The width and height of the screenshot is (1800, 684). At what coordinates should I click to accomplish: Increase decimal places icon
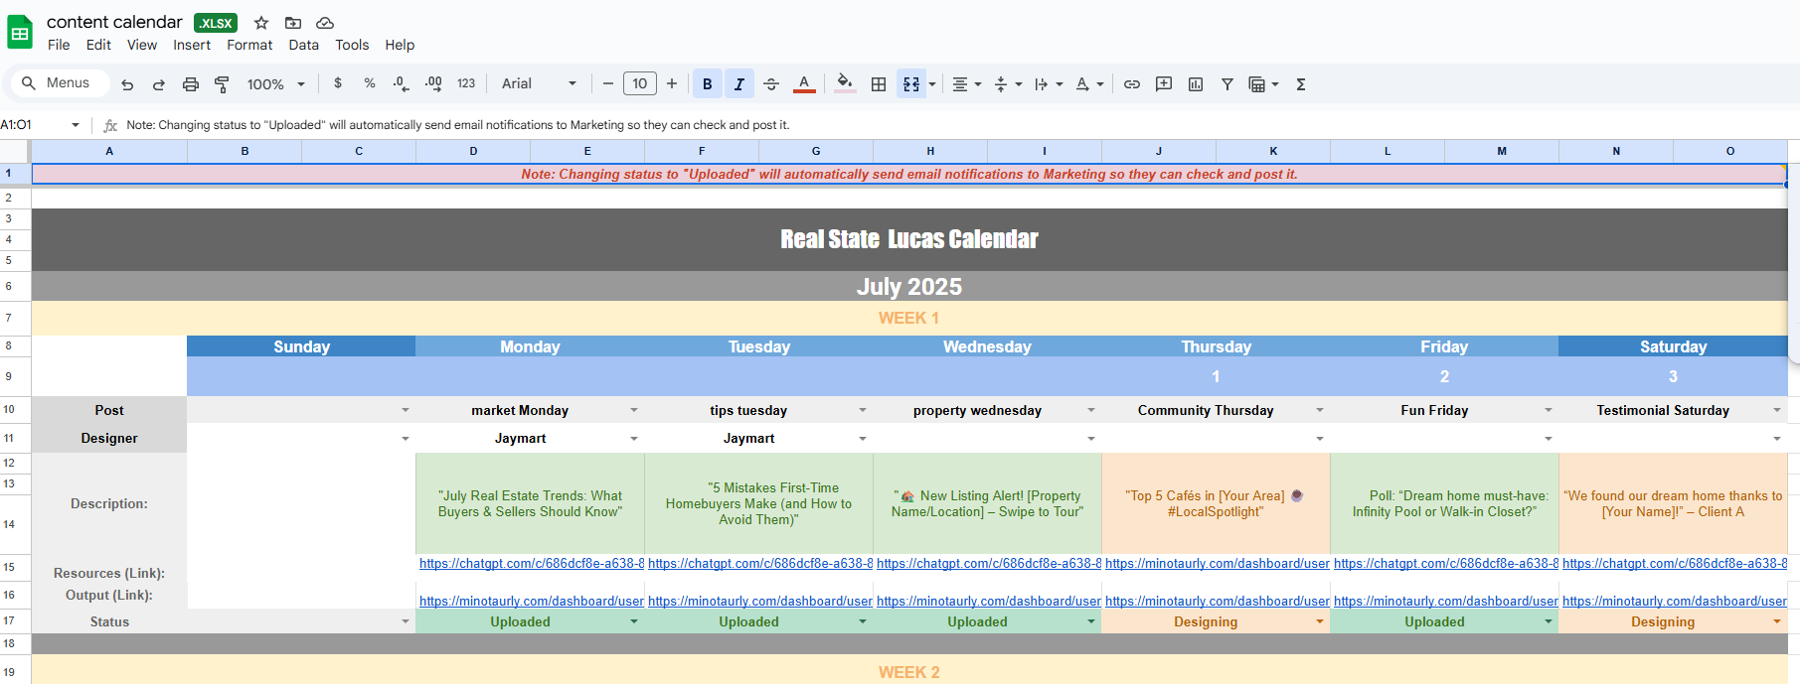(x=433, y=83)
